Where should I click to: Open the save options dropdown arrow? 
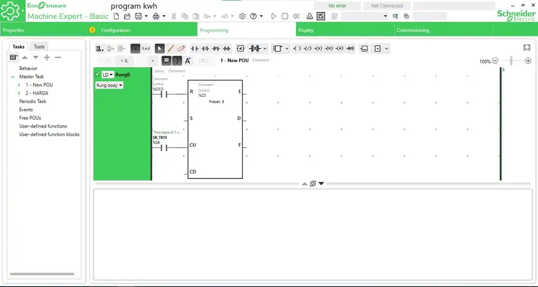[146, 16]
